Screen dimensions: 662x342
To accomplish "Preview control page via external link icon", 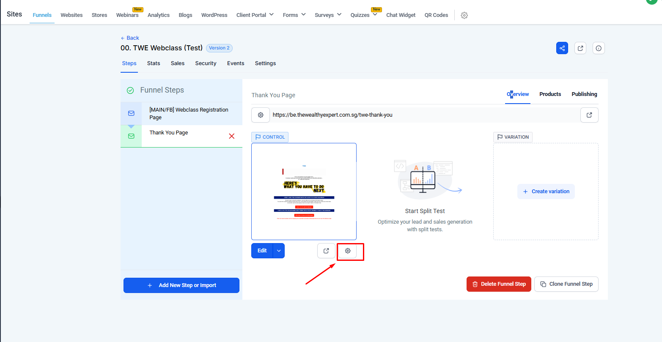I will tap(326, 251).
